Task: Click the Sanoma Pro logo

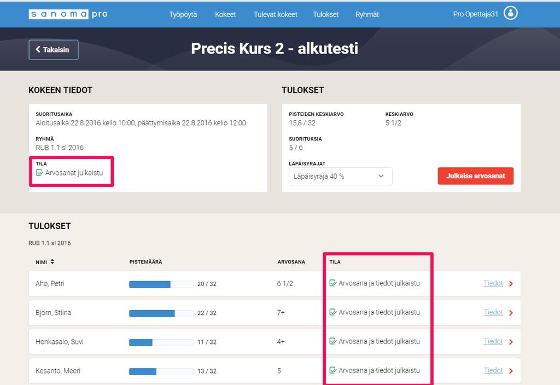Action: pyautogui.click(x=68, y=14)
